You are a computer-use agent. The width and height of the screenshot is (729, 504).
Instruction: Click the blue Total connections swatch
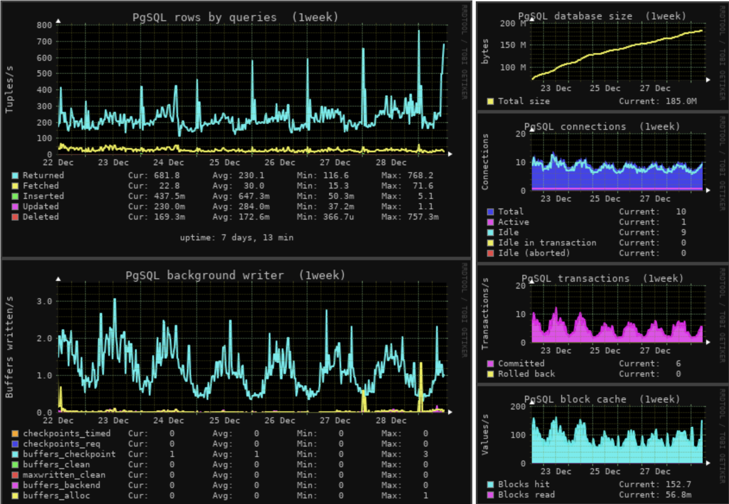(490, 212)
